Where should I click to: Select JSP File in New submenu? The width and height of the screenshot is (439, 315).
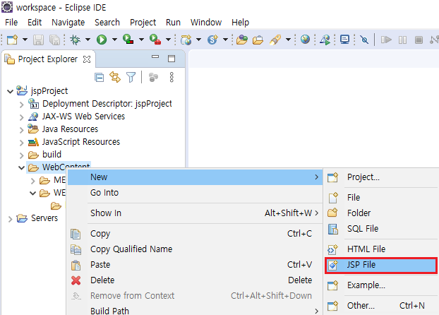pos(381,265)
